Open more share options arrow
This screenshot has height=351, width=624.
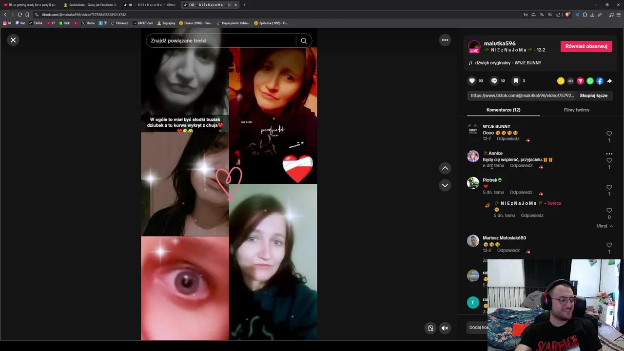[609, 81]
